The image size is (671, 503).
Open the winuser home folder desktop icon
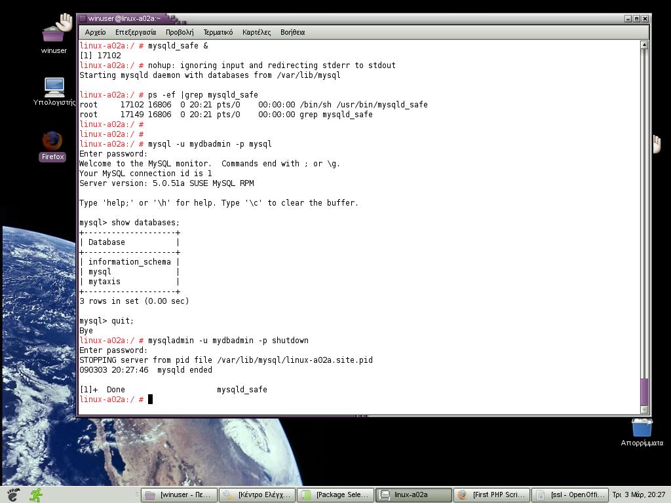point(54,33)
